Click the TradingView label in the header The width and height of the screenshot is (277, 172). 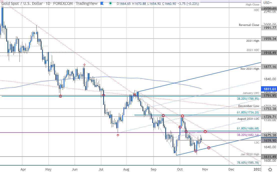click(x=87, y=3)
